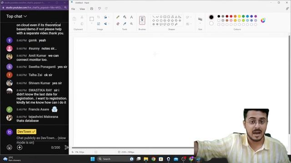This screenshot has width=291, height=163.
Task: Click the Undo arrow
Action: [x=100, y=9]
